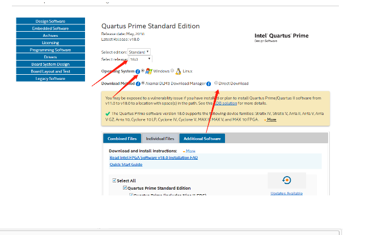Open the Archives sidebar item
This screenshot has height=235, width=365.
point(50,35)
